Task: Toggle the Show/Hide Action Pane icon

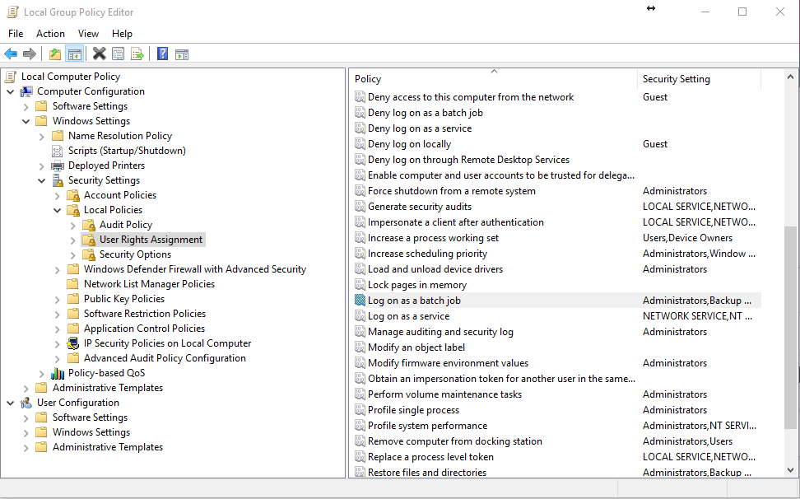Action: pos(182,54)
